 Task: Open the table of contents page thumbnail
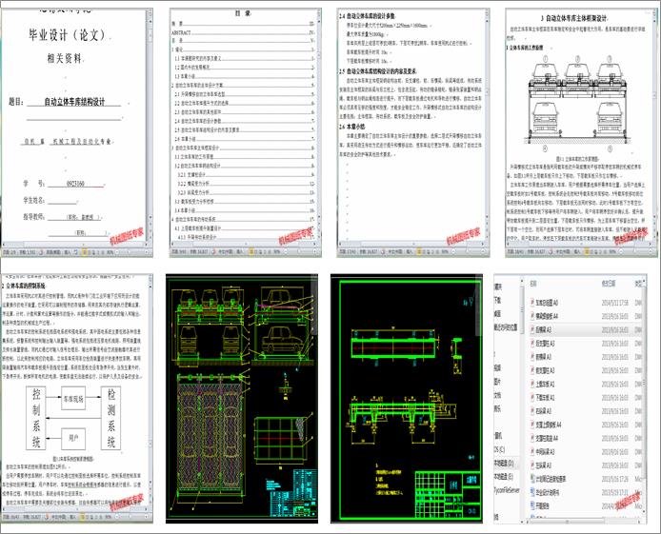pyautogui.click(x=246, y=132)
